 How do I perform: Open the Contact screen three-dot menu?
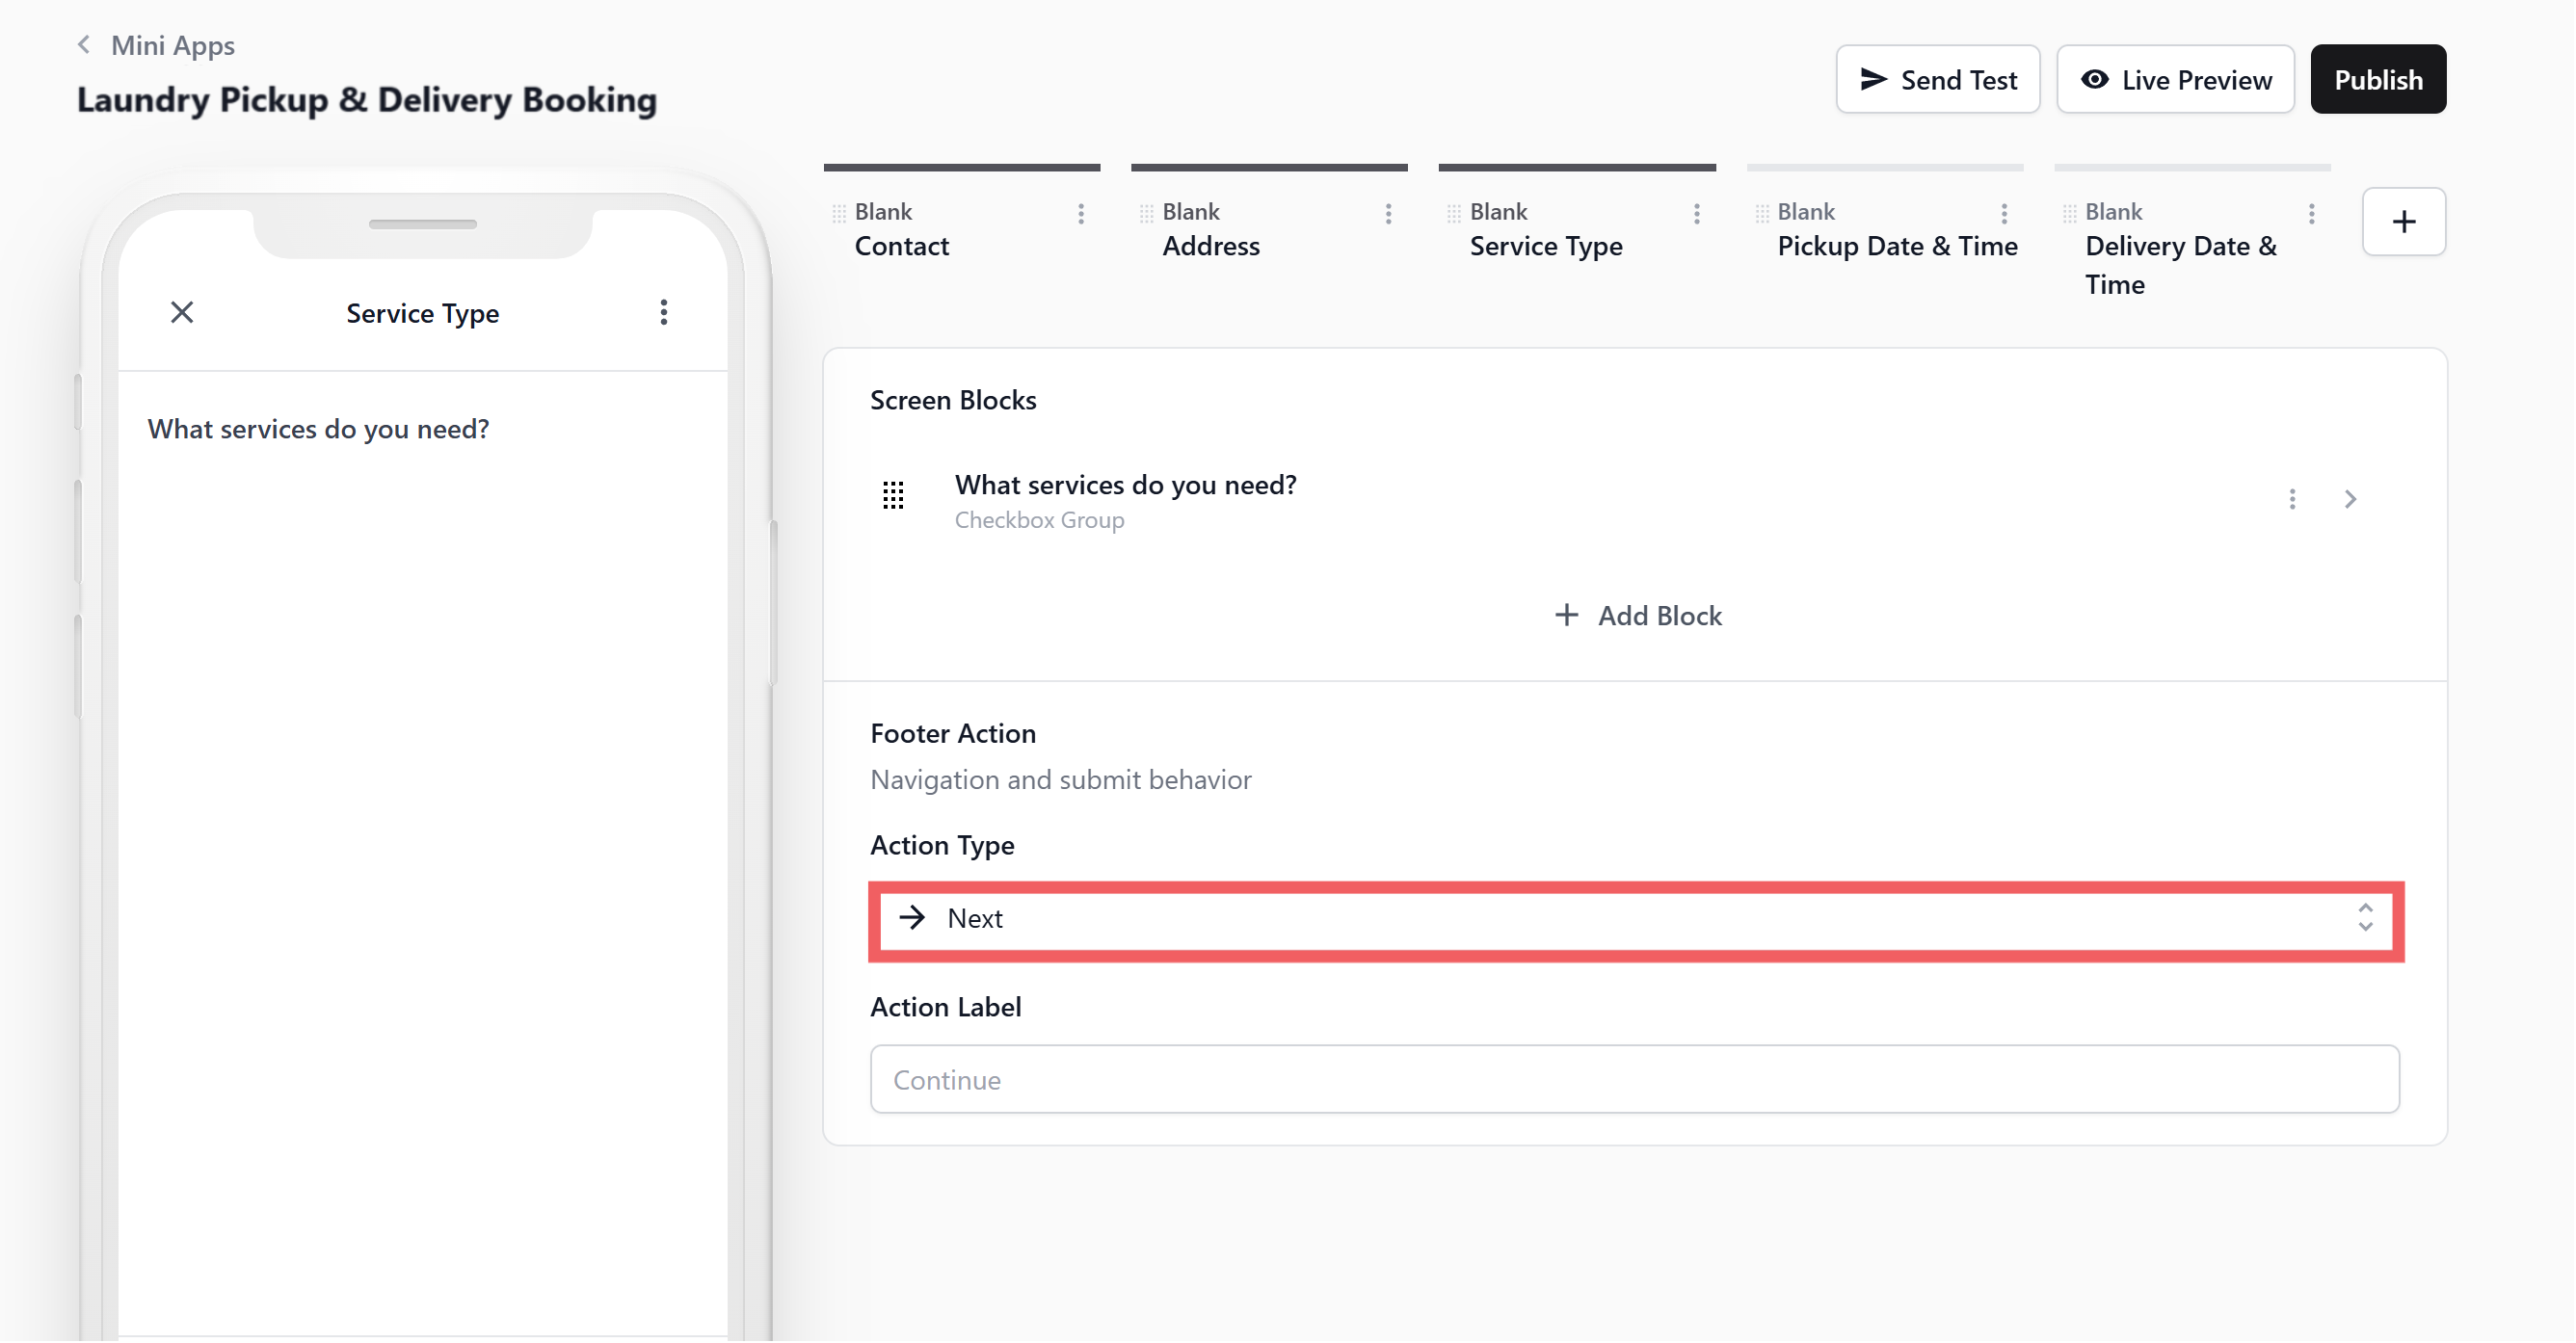tap(1080, 214)
